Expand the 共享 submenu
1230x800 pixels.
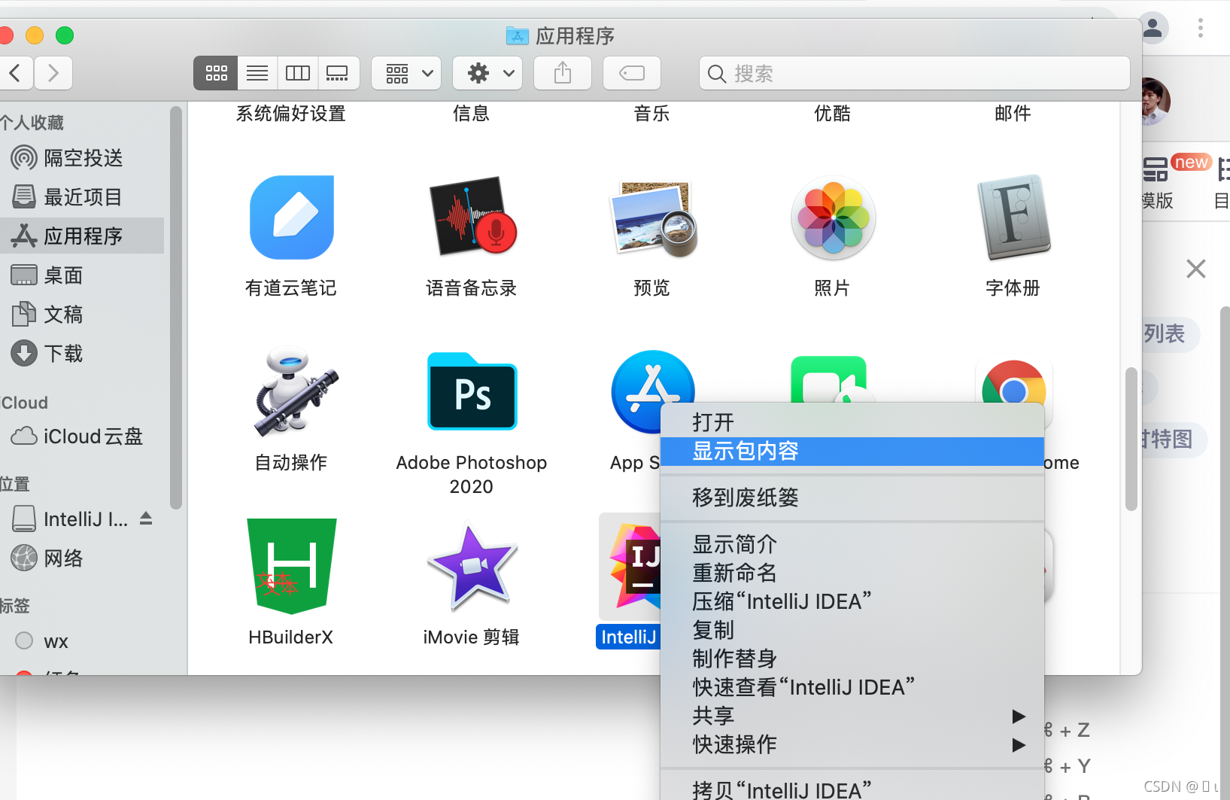852,716
